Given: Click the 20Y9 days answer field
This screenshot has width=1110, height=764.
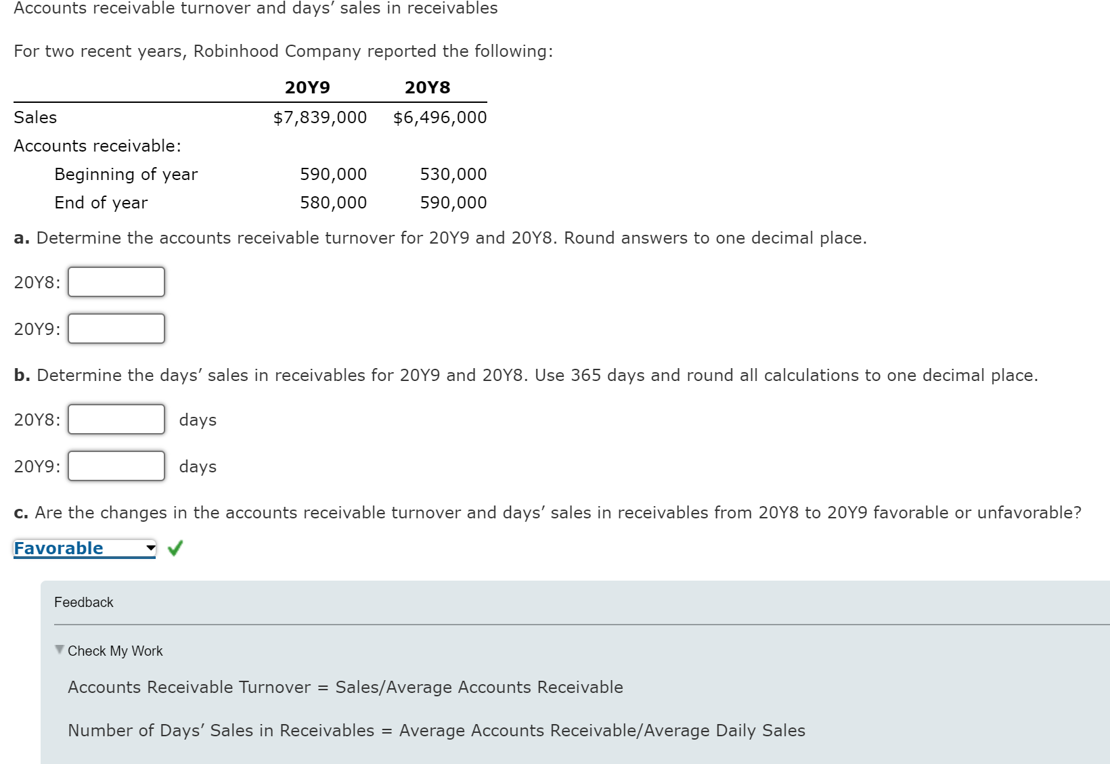Looking at the screenshot, I should [x=116, y=466].
